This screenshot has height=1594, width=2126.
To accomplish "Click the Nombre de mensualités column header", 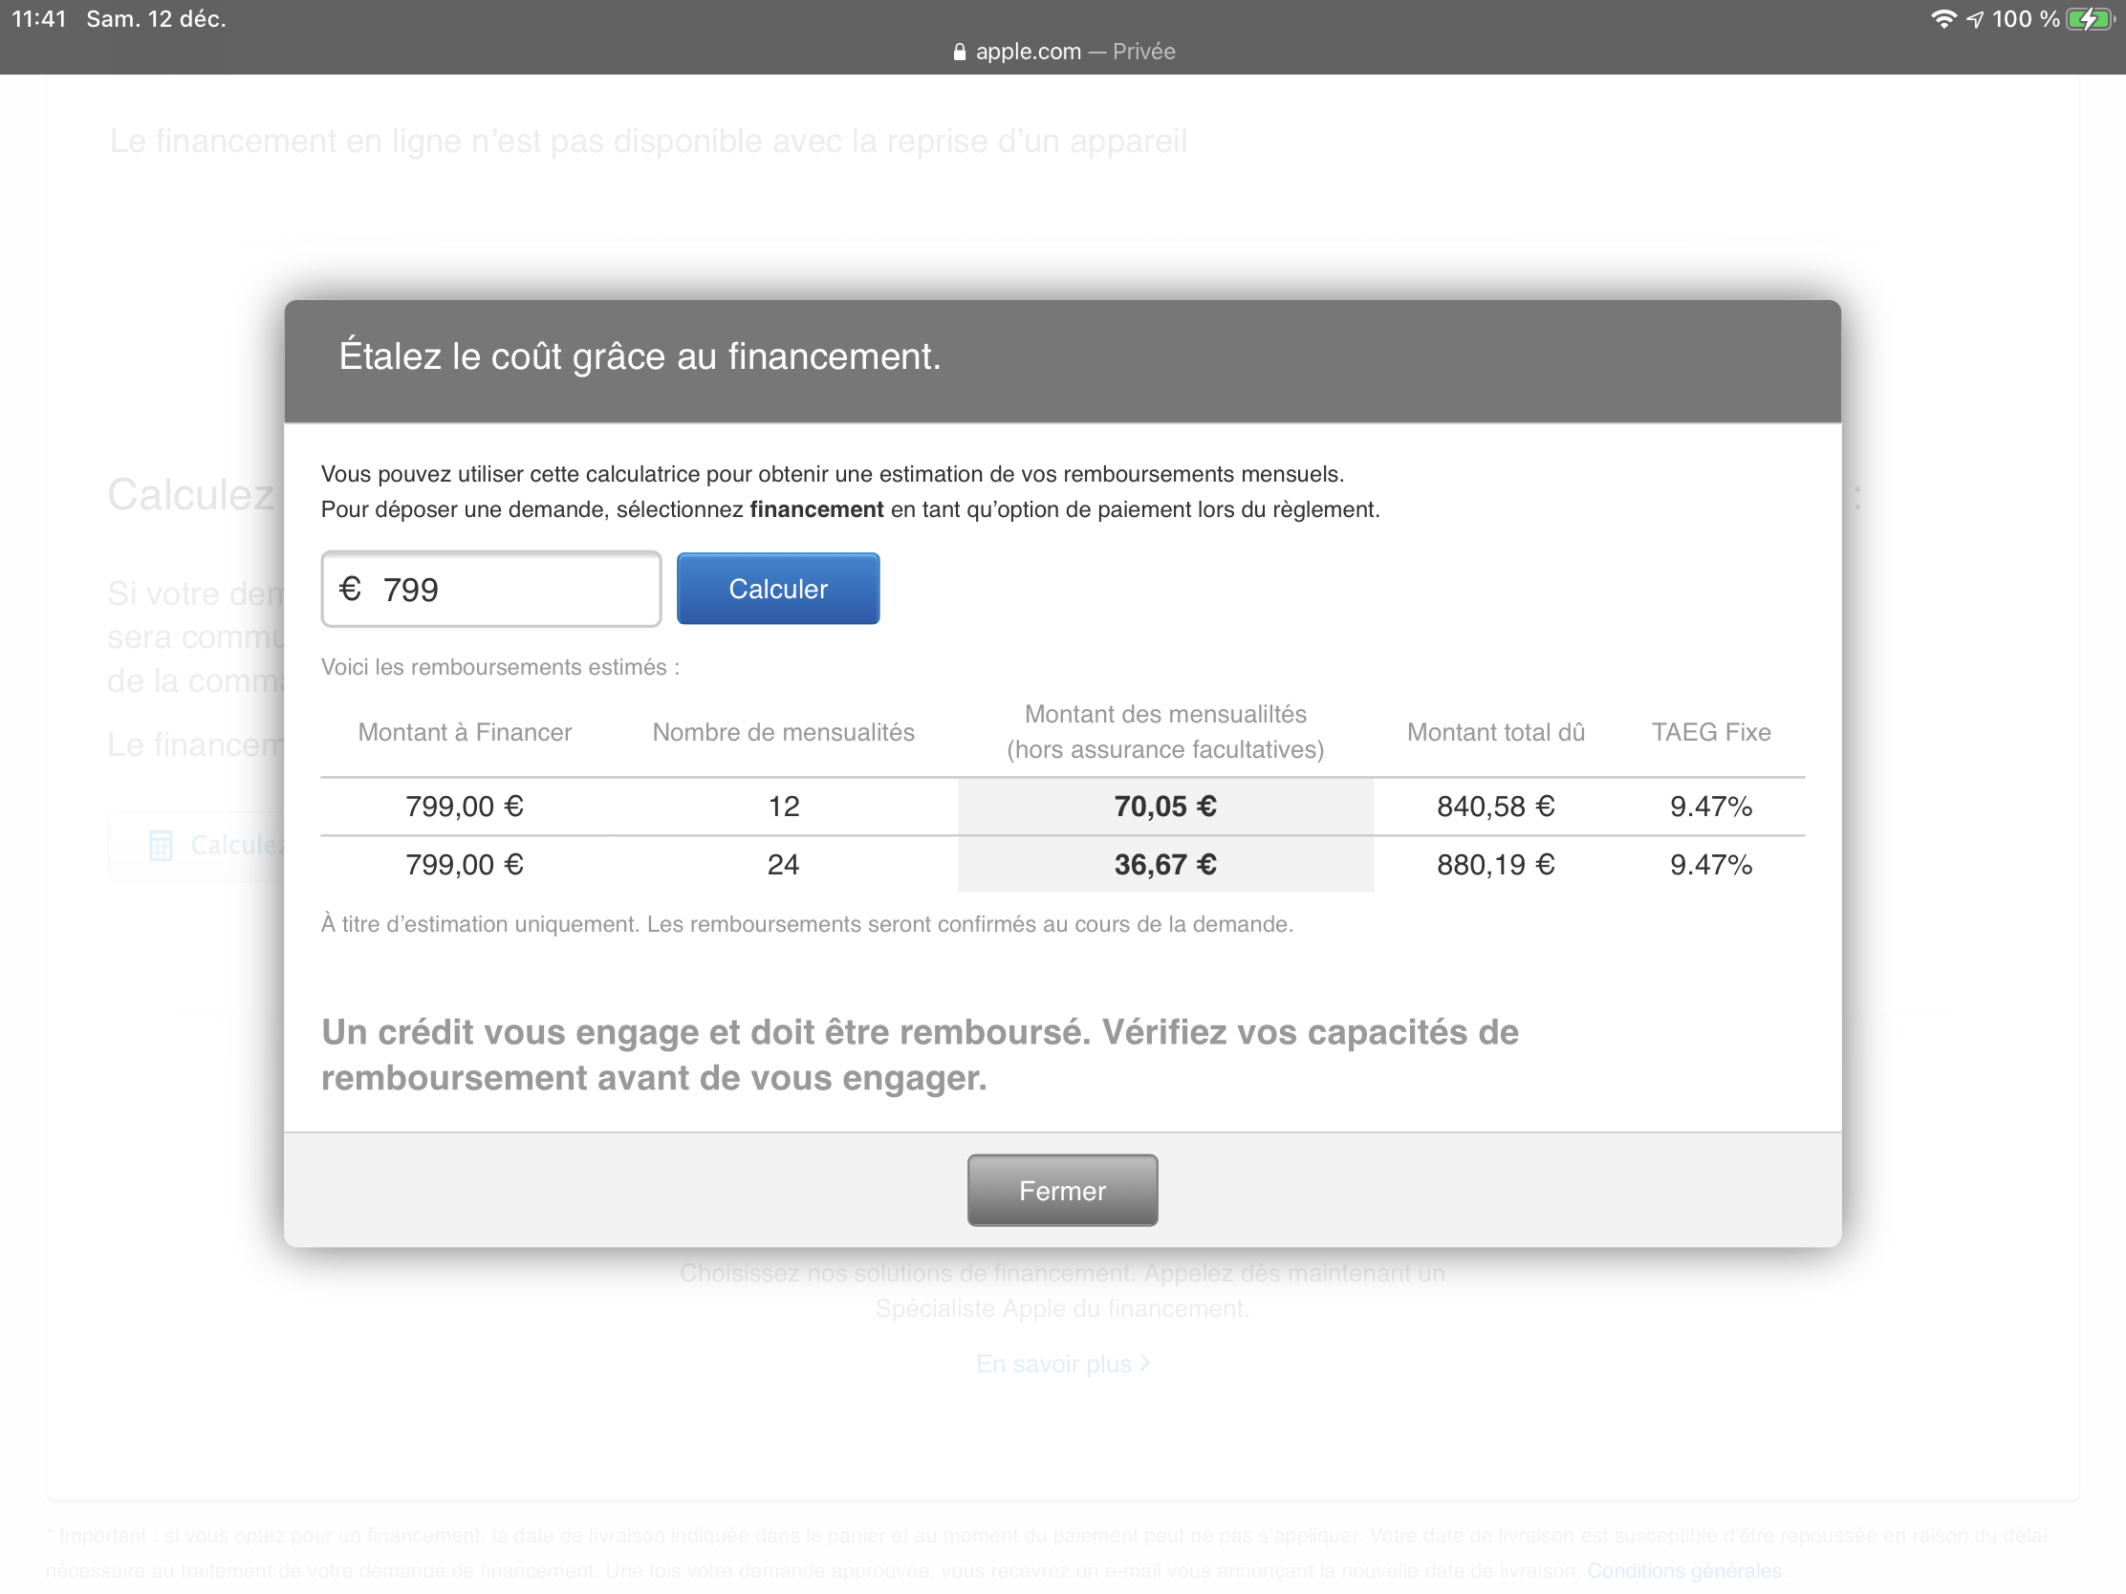I will point(782,732).
